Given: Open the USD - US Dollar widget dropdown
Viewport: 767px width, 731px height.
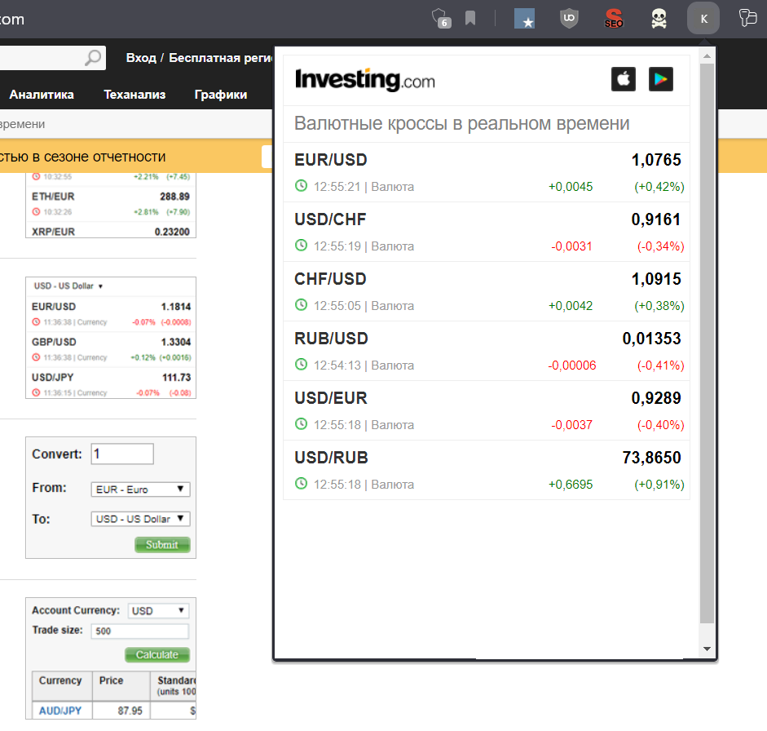Looking at the screenshot, I should click(68, 286).
